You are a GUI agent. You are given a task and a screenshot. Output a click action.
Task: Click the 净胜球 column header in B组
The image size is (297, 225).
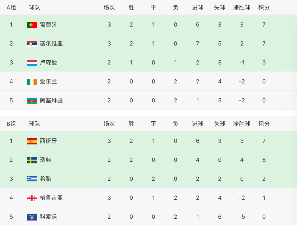[x=242, y=124]
